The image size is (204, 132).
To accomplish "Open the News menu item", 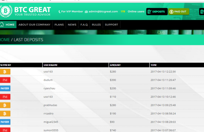I will [x=72, y=25].
